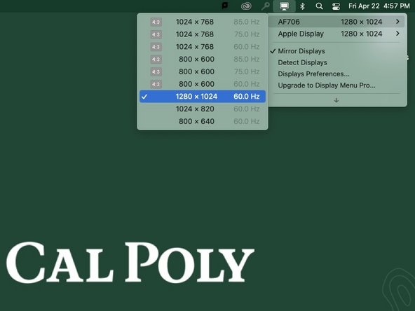415x311 pixels.
Task: Open the Apple Display entry
Action: pos(336,34)
